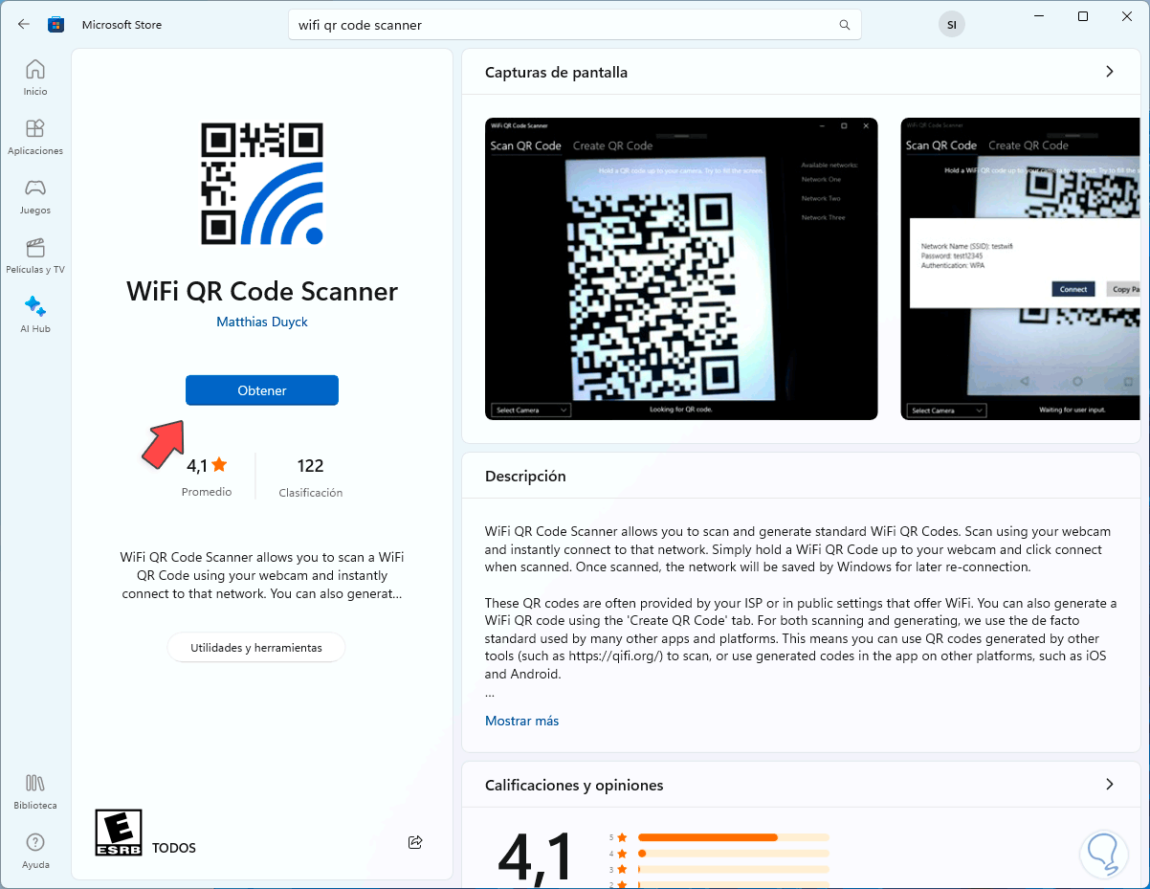
Task: Open Ayuda in the sidebar
Action: tap(35, 851)
